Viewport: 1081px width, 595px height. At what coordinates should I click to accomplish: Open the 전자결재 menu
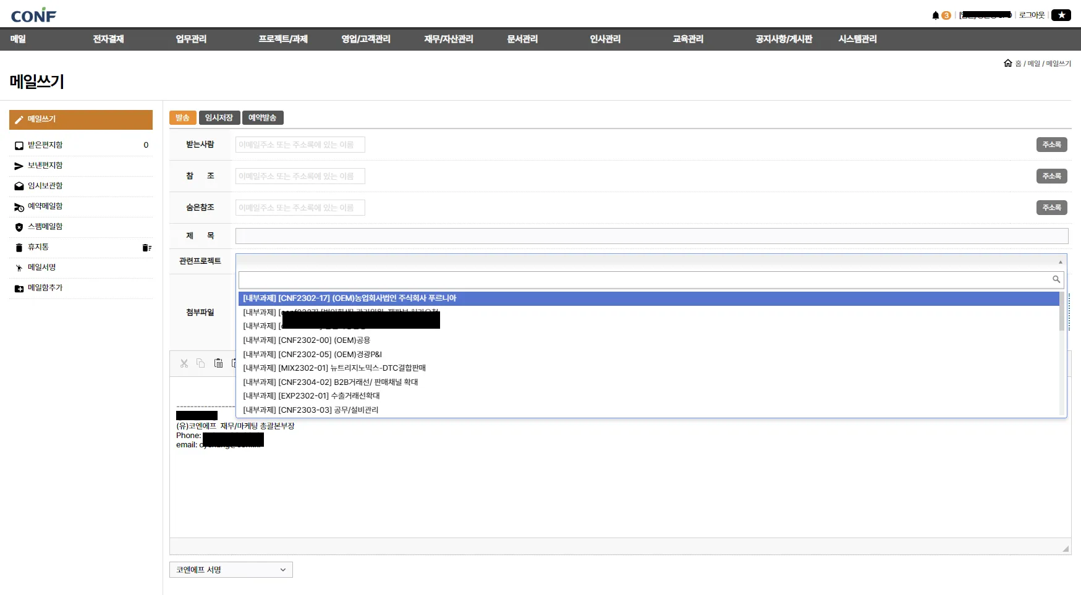pyautogui.click(x=108, y=39)
